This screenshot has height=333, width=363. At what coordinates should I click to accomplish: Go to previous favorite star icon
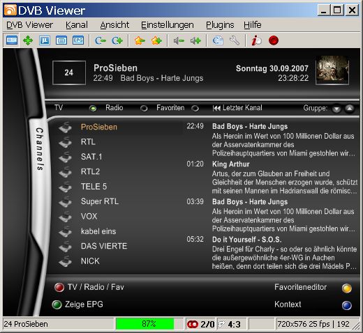pyautogui.click(x=140, y=40)
